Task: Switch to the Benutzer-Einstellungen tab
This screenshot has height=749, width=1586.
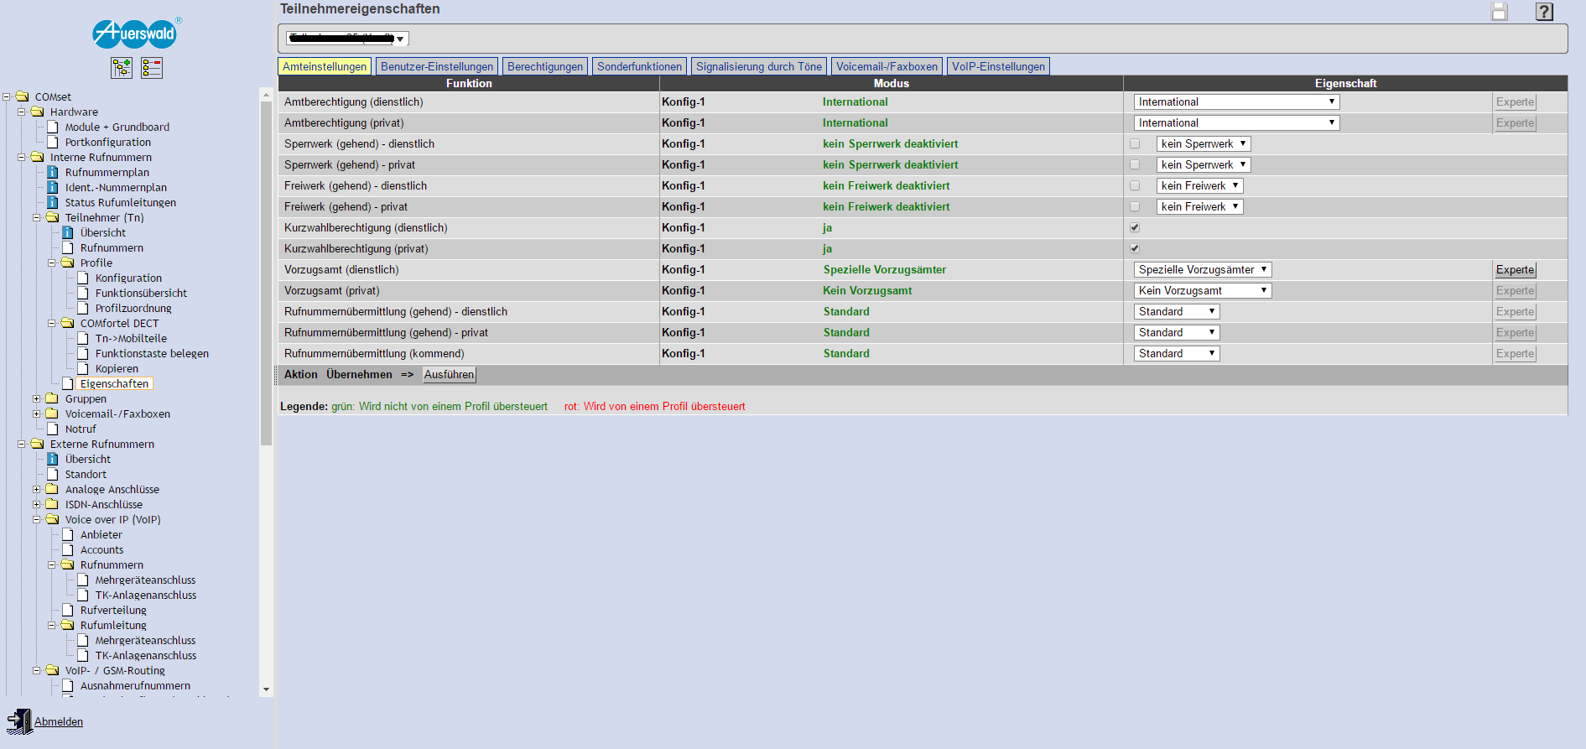Action: 436,67
